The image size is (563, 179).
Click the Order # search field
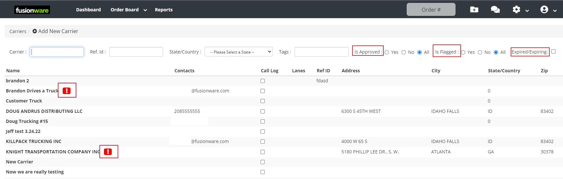tap(431, 10)
